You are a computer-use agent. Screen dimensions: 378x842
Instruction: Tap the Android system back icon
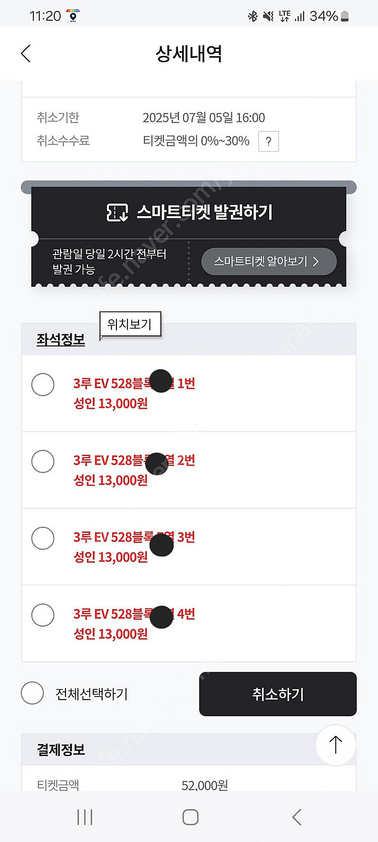click(297, 817)
